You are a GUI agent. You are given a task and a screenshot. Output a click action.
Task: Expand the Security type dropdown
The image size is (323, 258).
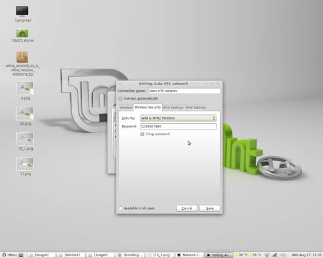coord(178,118)
